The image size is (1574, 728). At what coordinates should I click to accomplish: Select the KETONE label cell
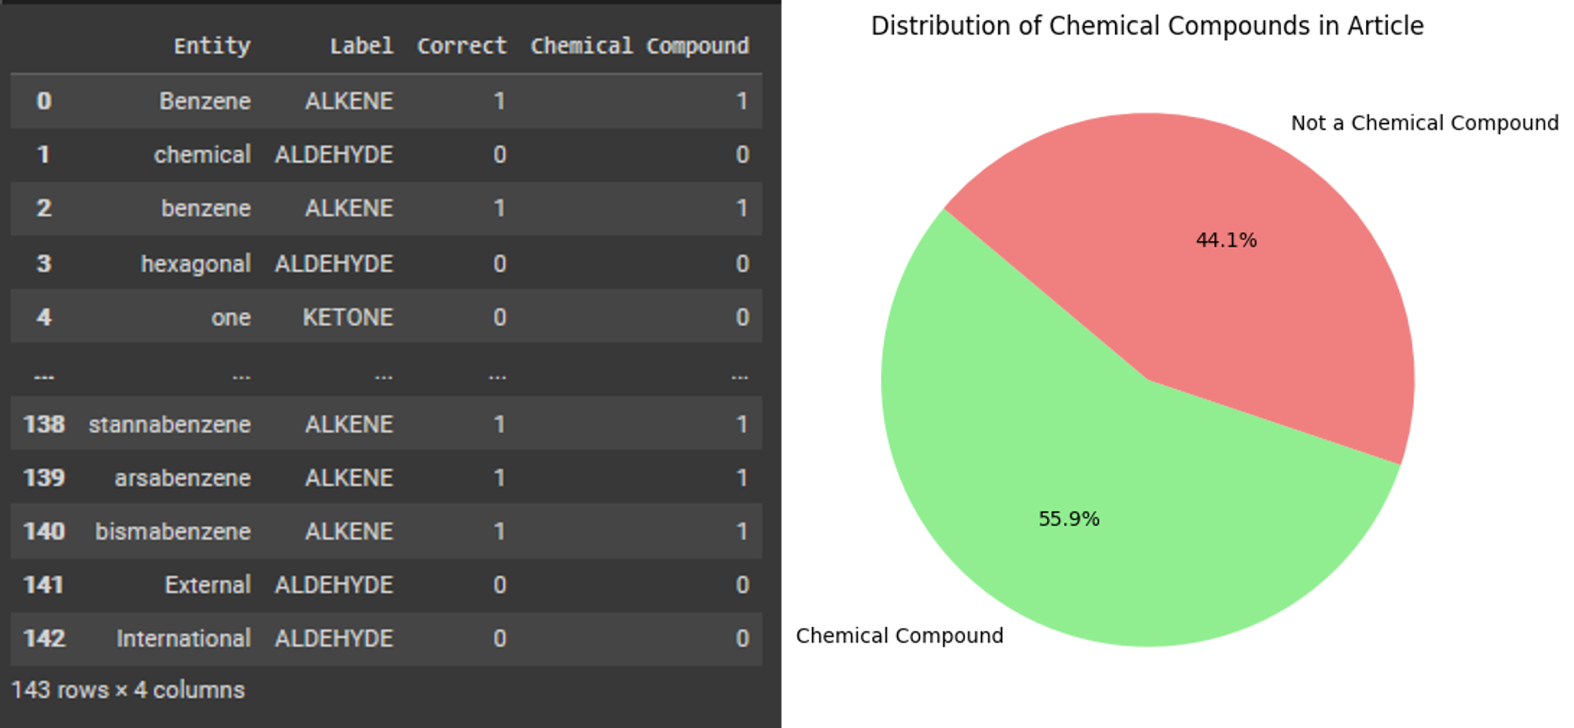(348, 317)
